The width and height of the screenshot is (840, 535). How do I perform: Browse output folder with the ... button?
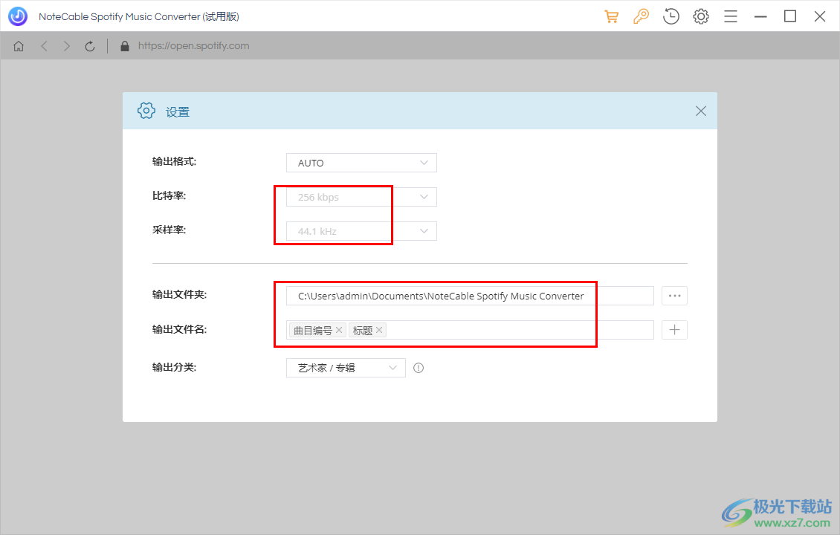674,296
